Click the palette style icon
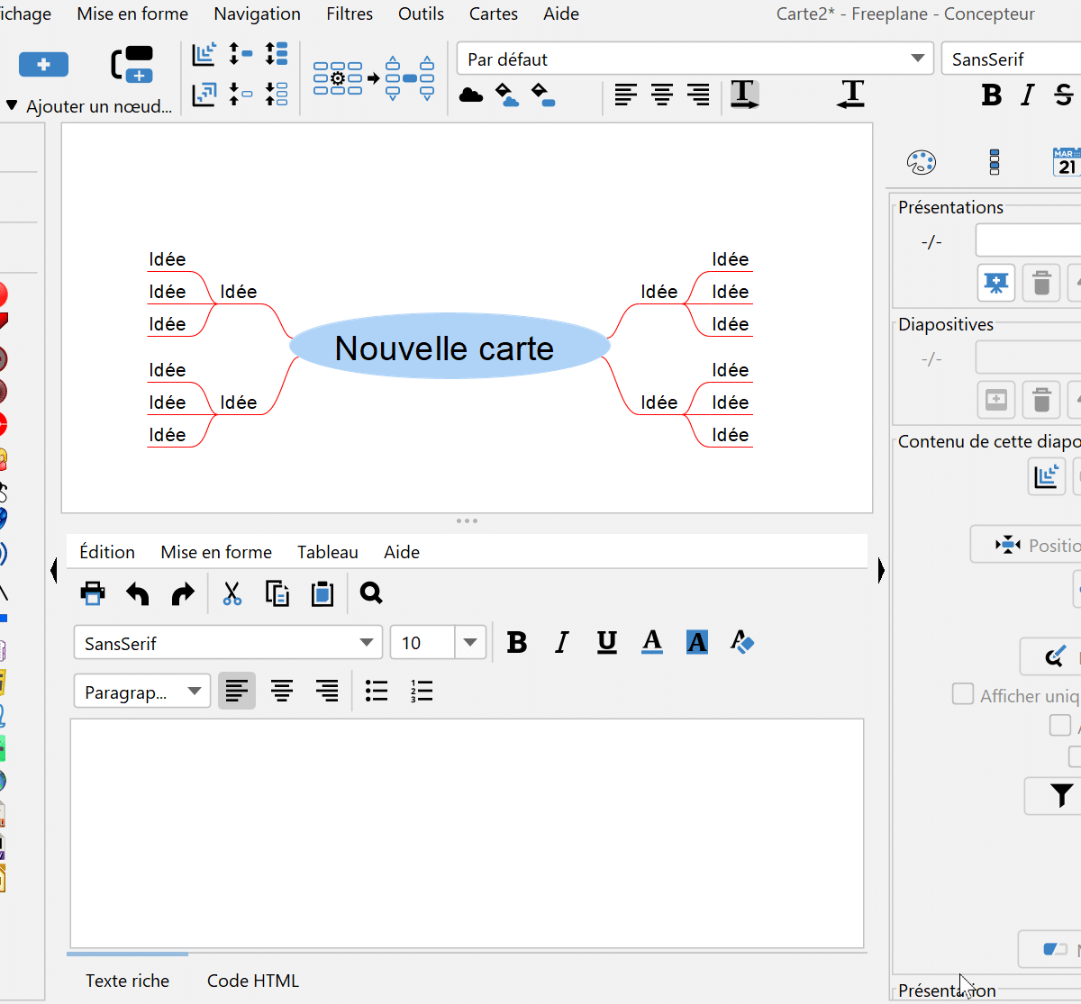The width and height of the screenshot is (1081, 1004). point(921,162)
